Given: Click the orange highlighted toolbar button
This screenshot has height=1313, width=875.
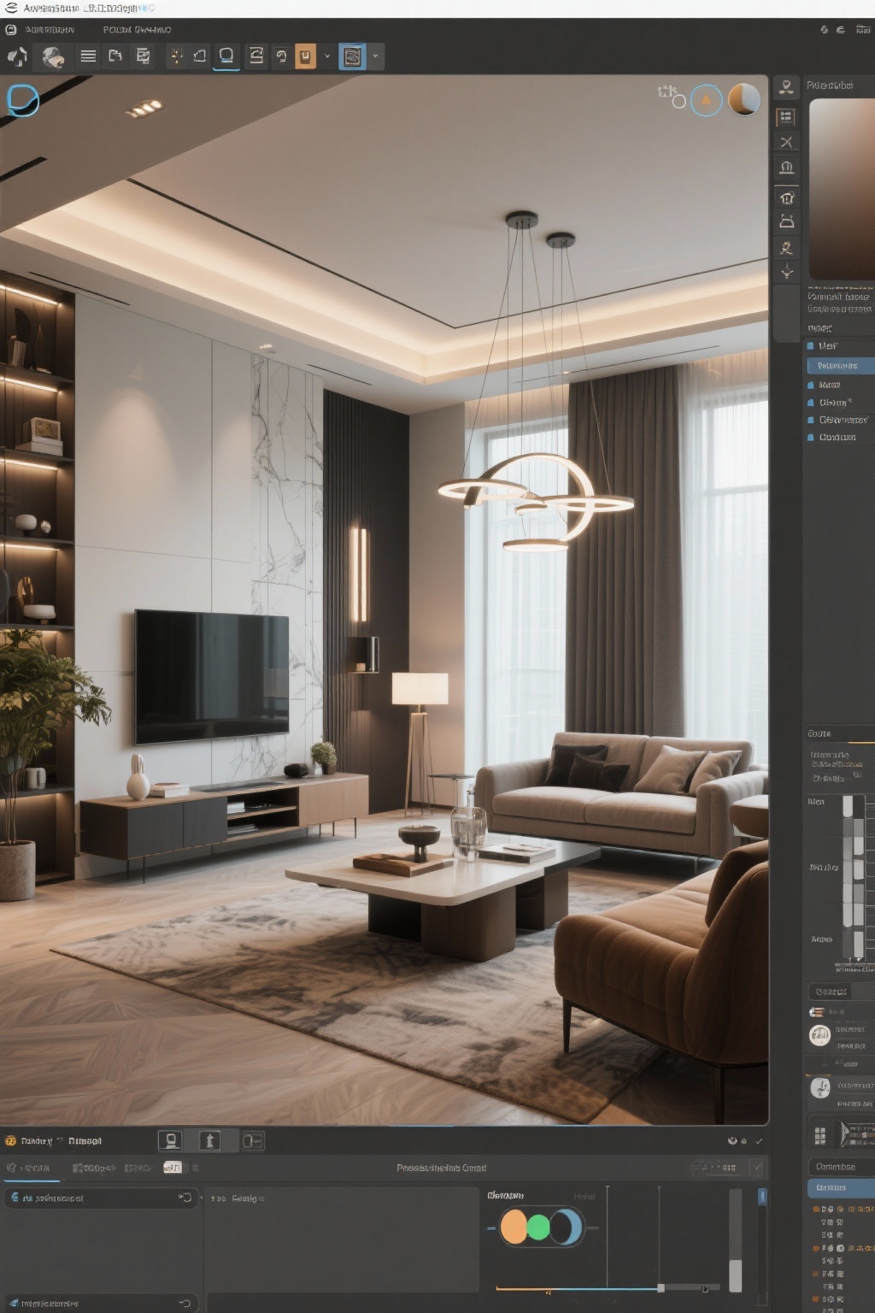Looking at the screenshot, I should click(x=305, y=56).
